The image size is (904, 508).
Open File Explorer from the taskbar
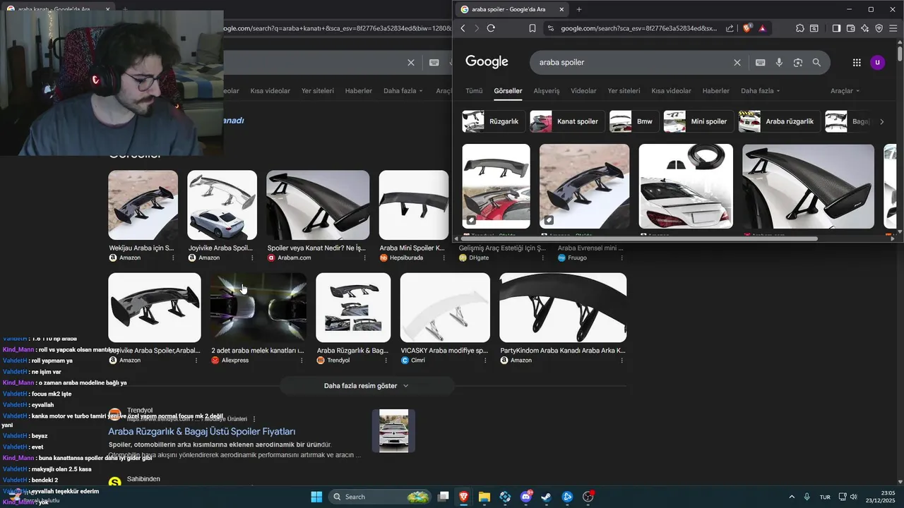click(x=484, y=497)
